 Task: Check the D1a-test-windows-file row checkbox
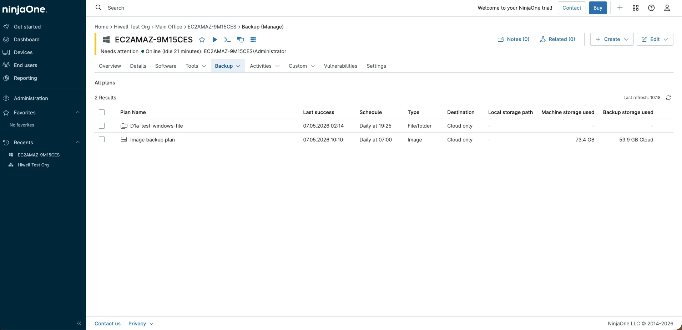[102, 126]
